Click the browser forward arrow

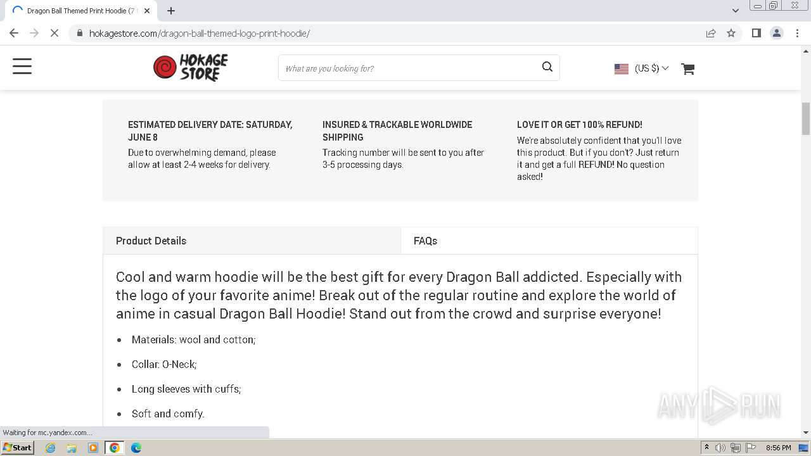click(x=34, y=33)
